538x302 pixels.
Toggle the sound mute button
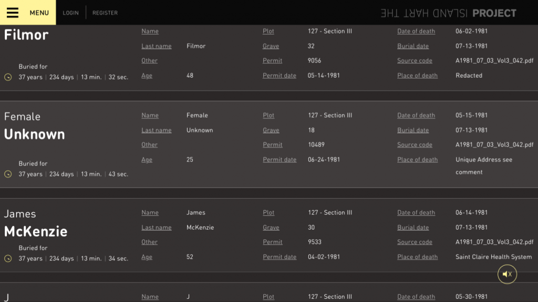click(x=507, y=274)
